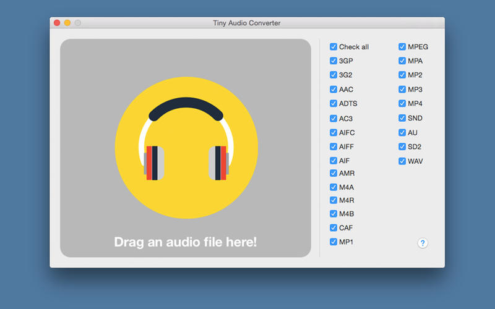495x309 pixels.
Task: Uncheck the MP3 format checkbox
Action: pos(402,89)
